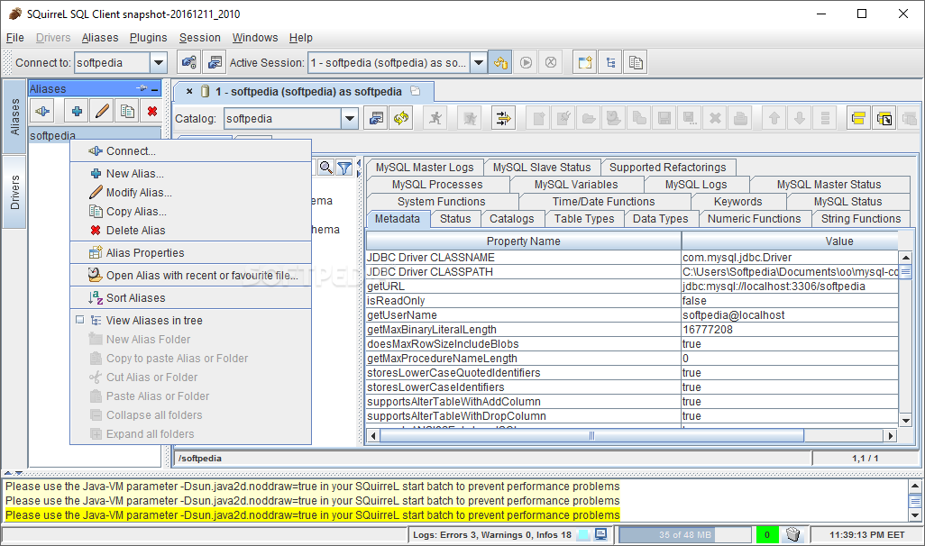Click the magnifier find icon in object tree
The height and width of the screenshot is (546, 925).
pos(325,168)
